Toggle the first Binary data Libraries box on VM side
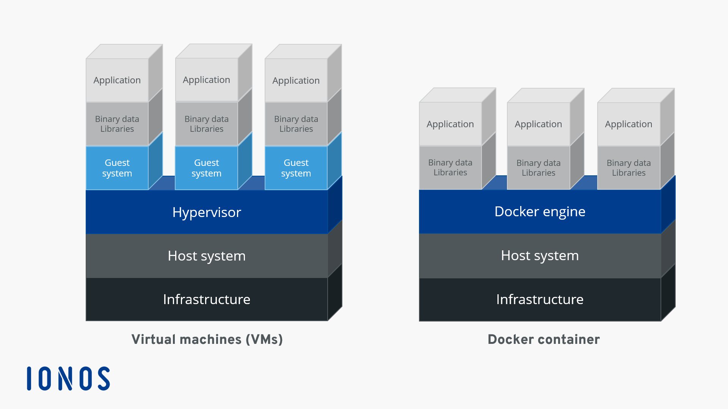Viewport: 728px width, 409px height. (x=117, y=124)
